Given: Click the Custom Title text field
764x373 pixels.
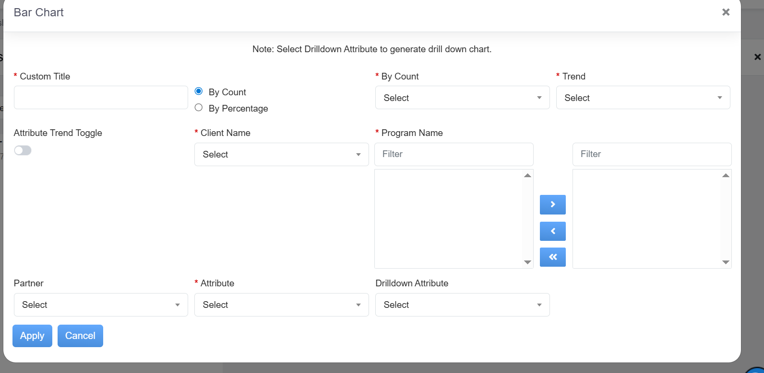Looking at the screenshot, I should point(101,98).
